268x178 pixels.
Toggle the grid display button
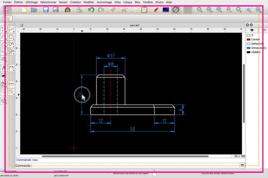tap(188, 9)
